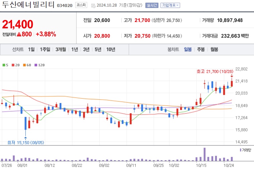
Task: Switch chart to 3개월 range
Action: click(61, 49)
